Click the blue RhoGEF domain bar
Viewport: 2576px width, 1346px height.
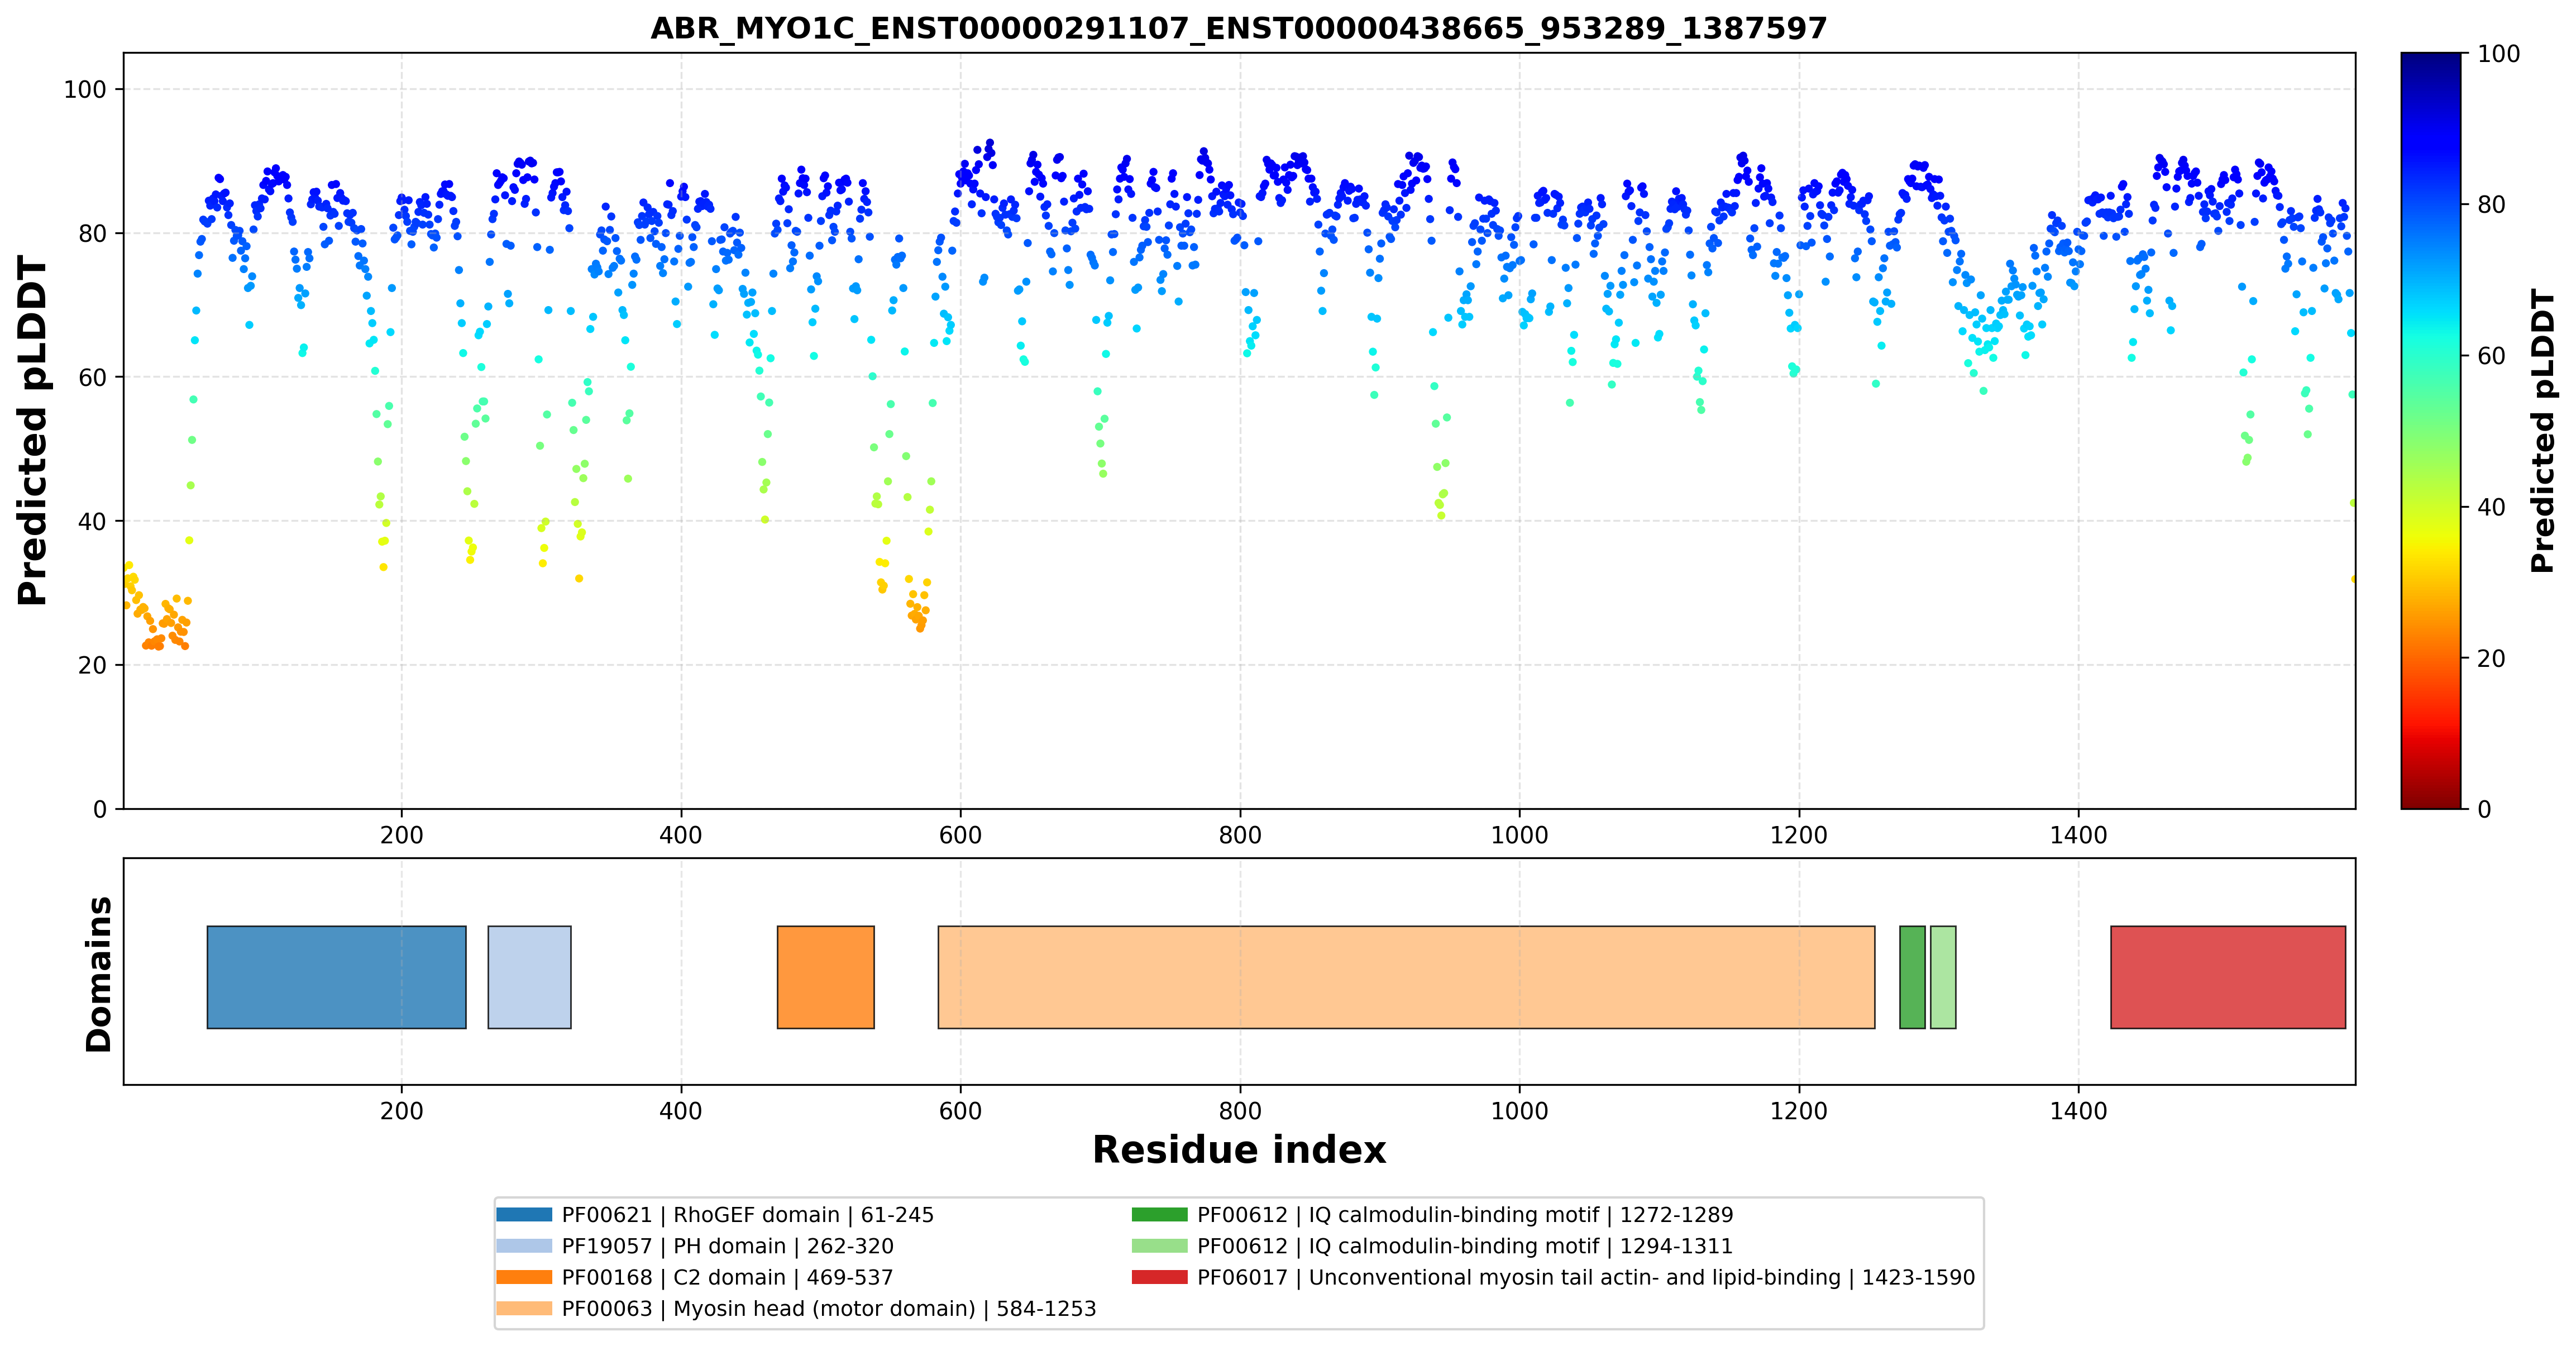[336, 977]
